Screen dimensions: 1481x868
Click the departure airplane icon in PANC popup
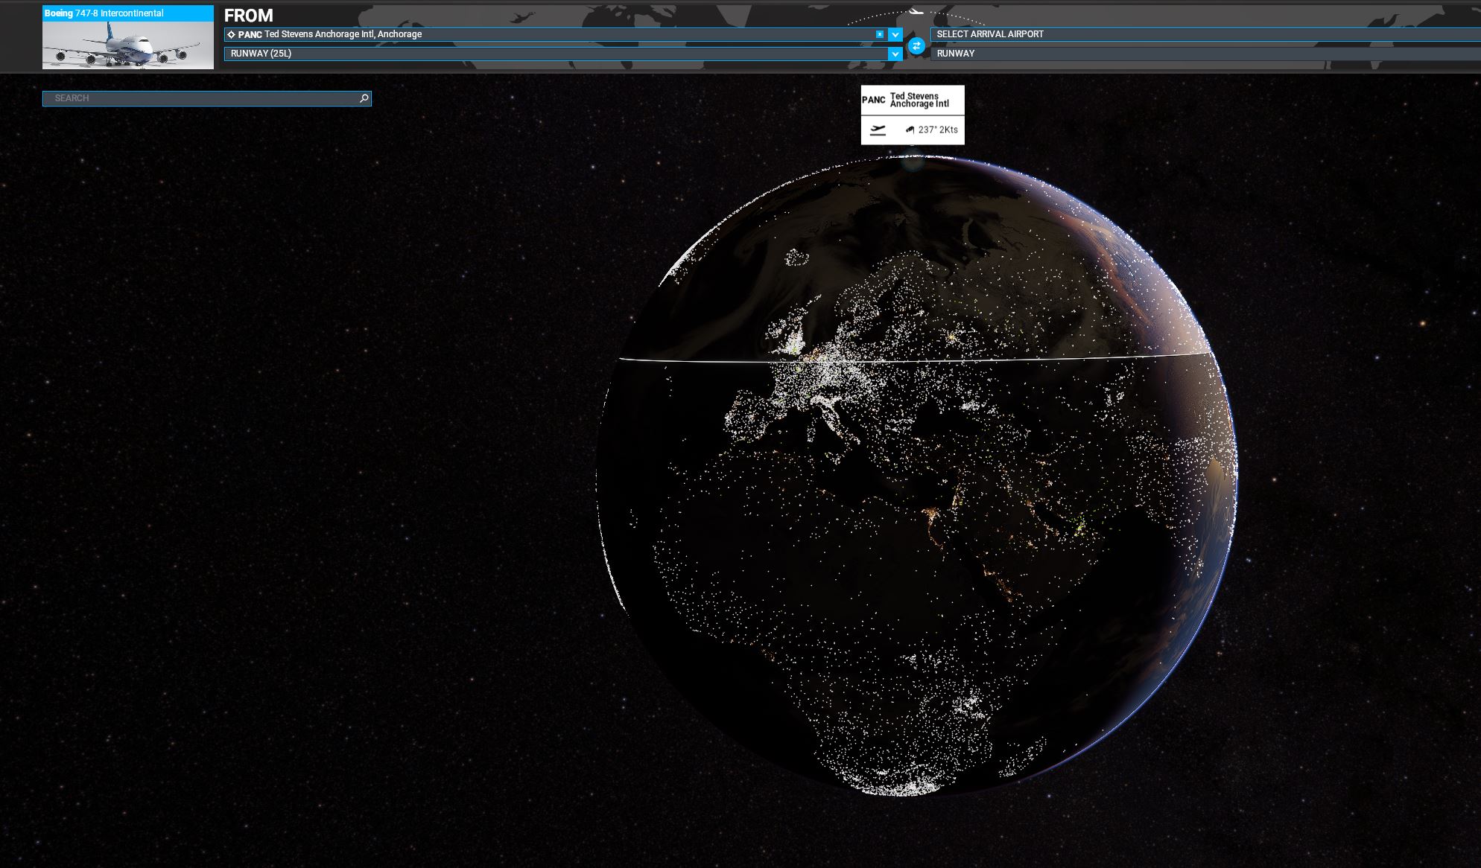878,130
